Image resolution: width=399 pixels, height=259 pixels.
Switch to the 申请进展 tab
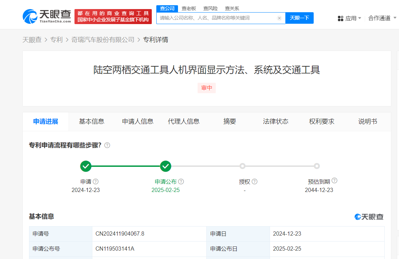click(46, 121)
